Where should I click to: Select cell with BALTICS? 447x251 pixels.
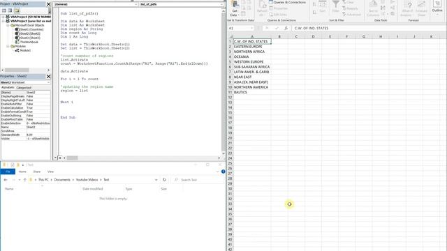coord(252,92)
